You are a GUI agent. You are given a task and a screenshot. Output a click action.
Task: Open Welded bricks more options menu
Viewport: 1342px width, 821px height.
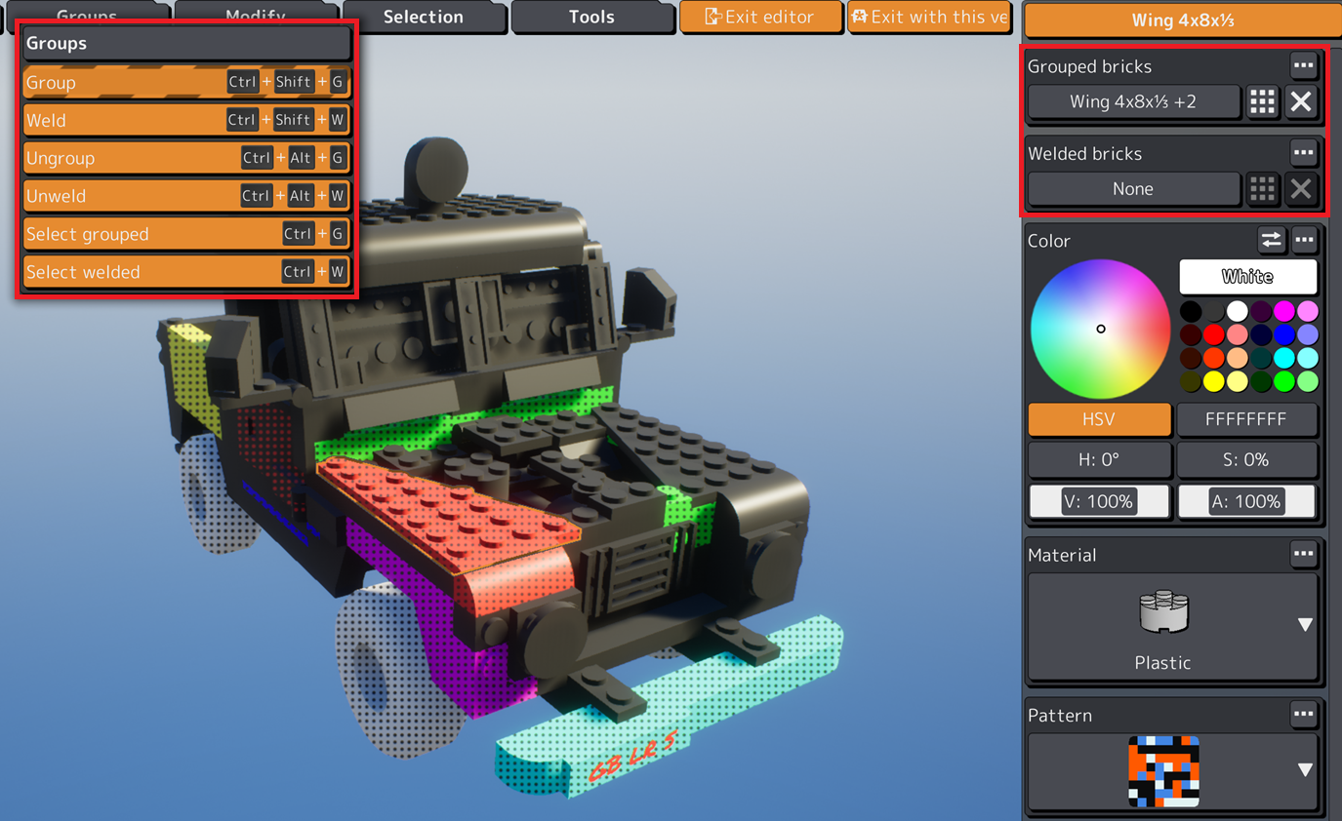tap(1303, 152)
